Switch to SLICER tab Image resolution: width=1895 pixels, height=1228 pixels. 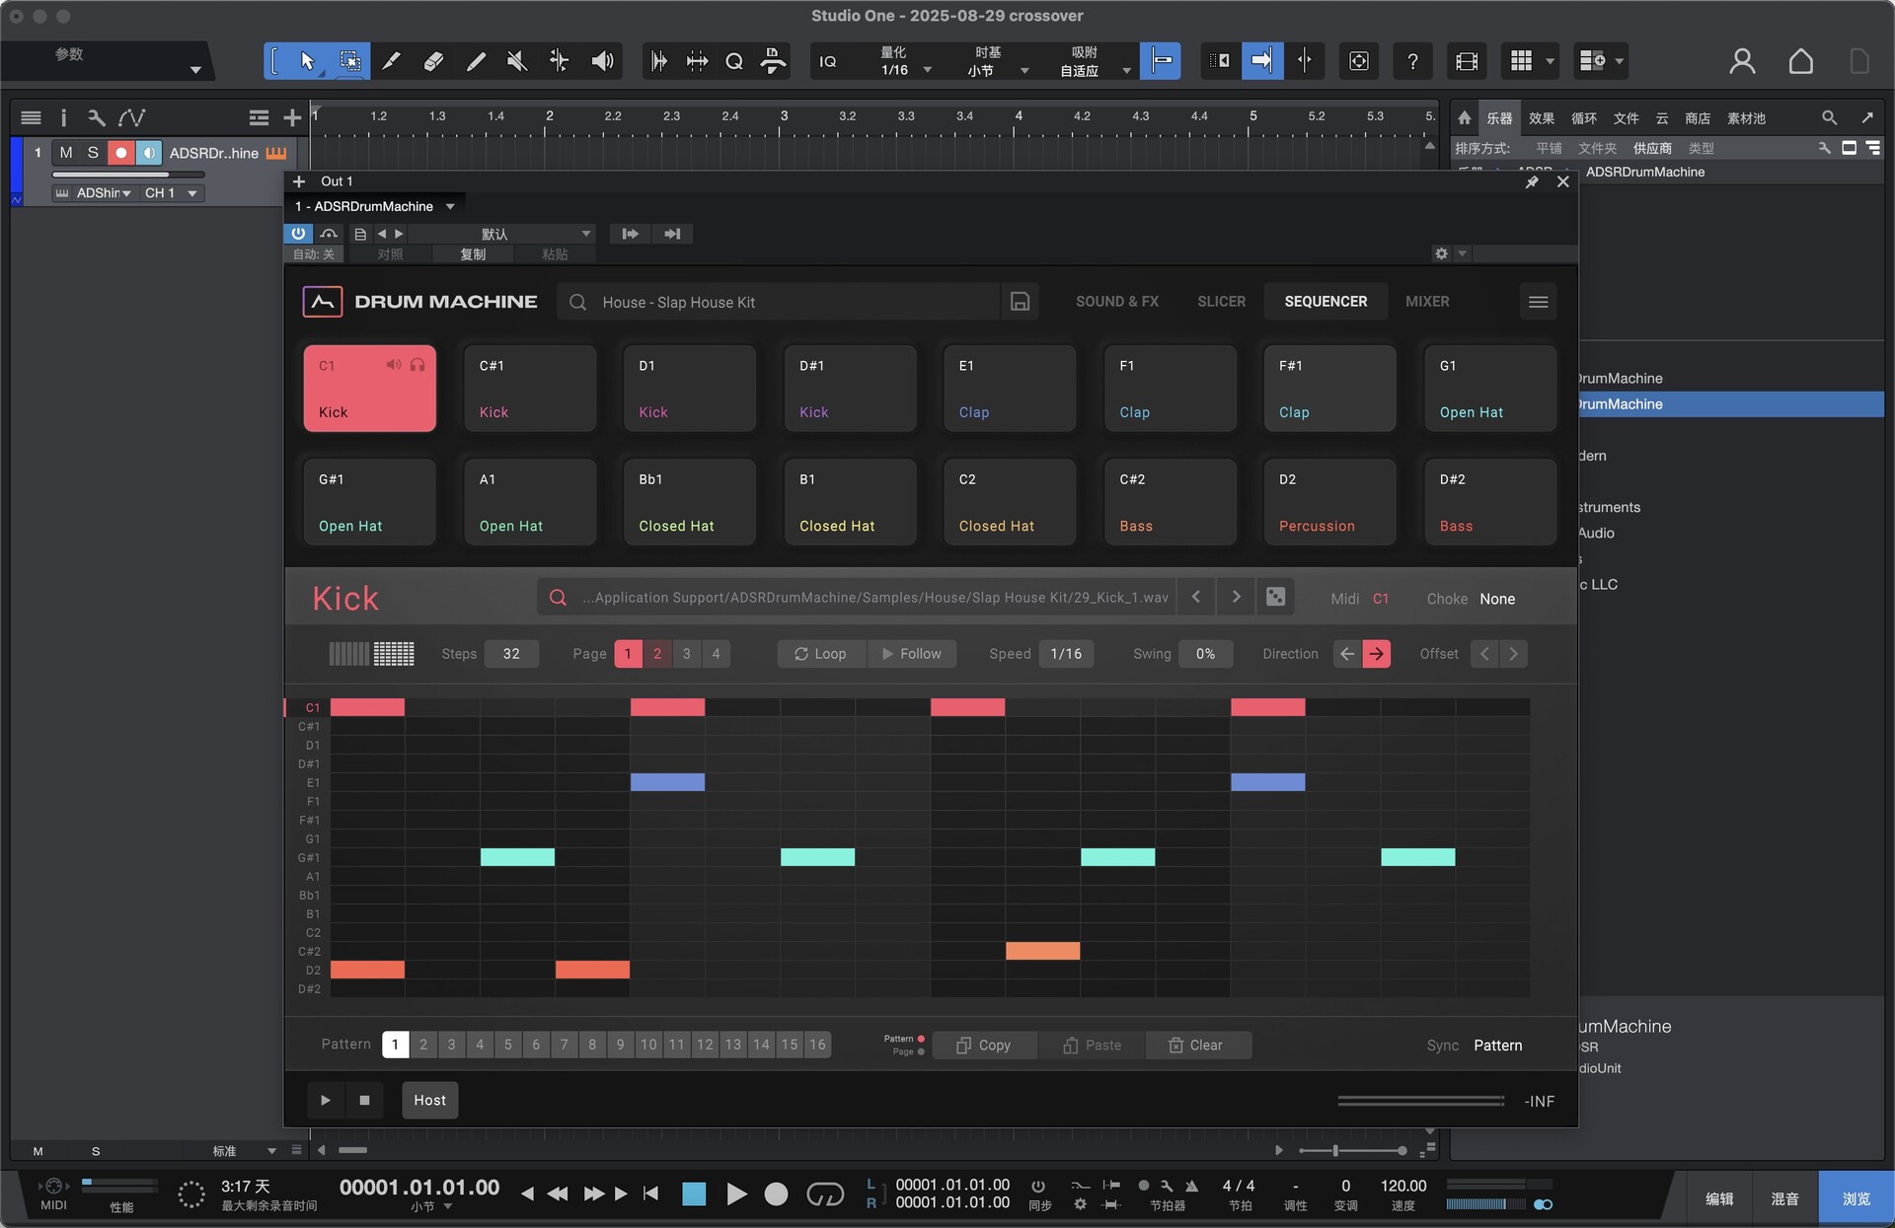coord(1221,302)
